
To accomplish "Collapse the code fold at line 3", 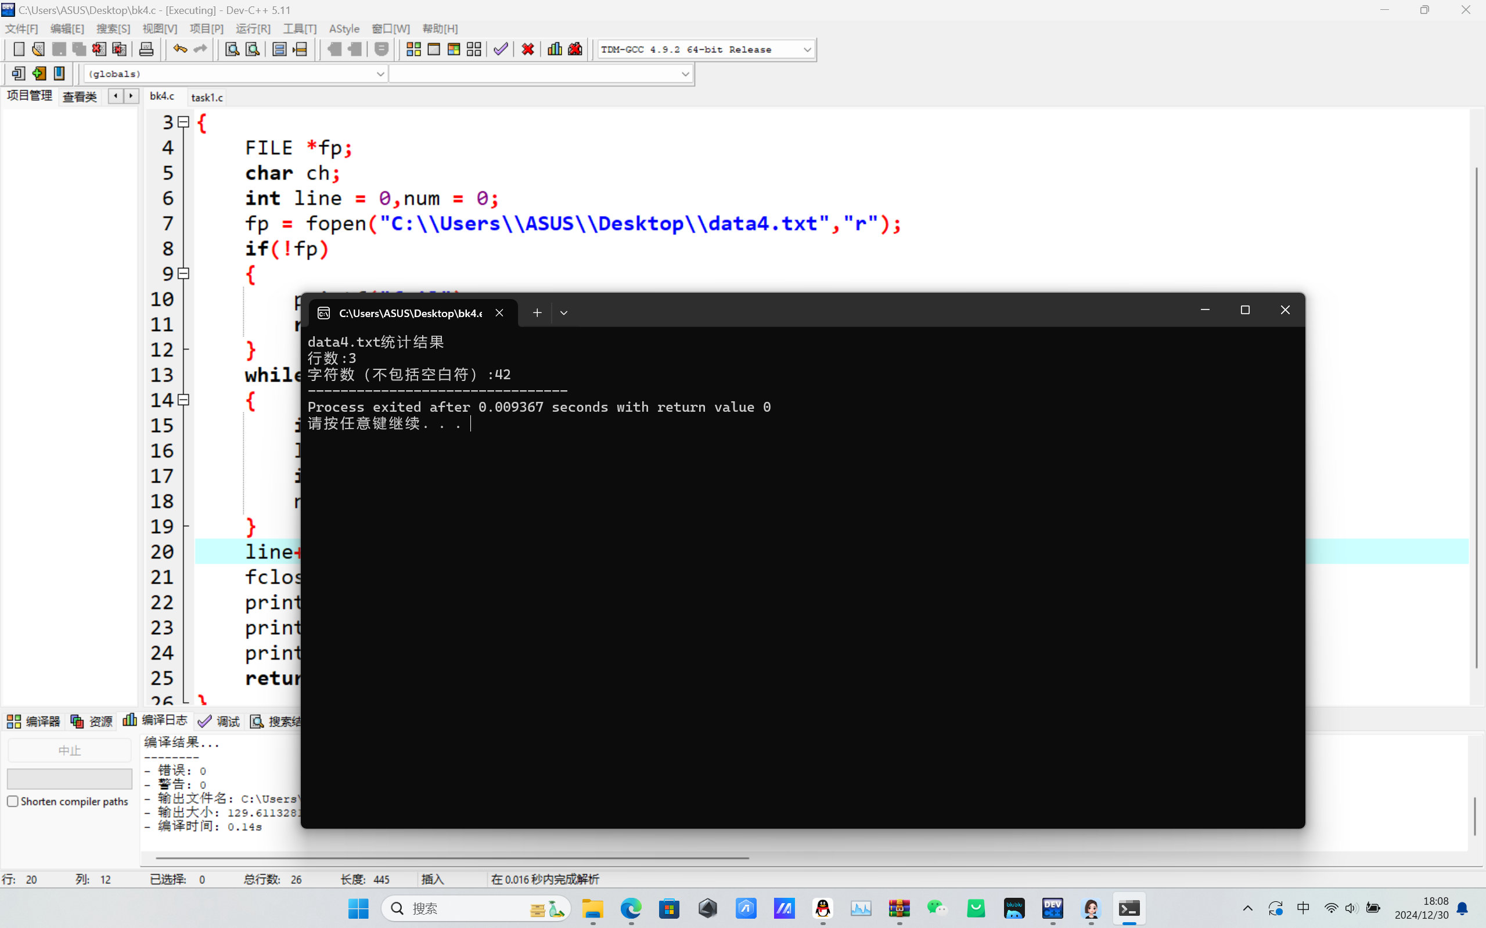I will pyautogui.click(x=183, y=122).
